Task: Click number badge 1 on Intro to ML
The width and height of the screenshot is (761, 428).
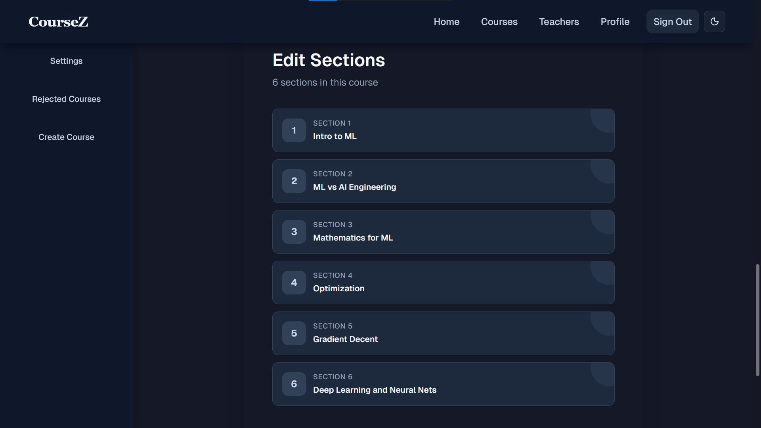Action: point(294,130)
